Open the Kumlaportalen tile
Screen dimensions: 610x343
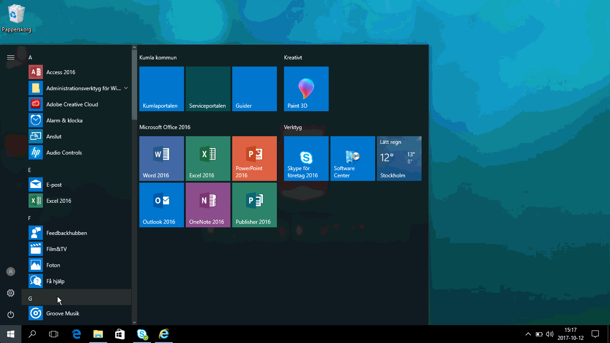point(161,89)
